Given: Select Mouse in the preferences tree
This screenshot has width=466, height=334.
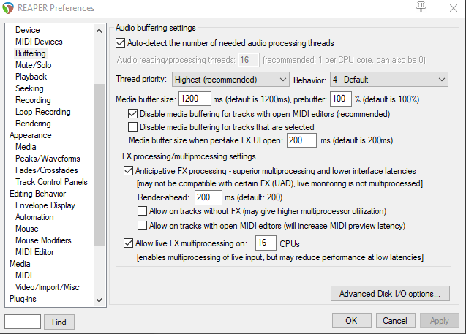Looking at the screenshot, I should click(27, 229).
